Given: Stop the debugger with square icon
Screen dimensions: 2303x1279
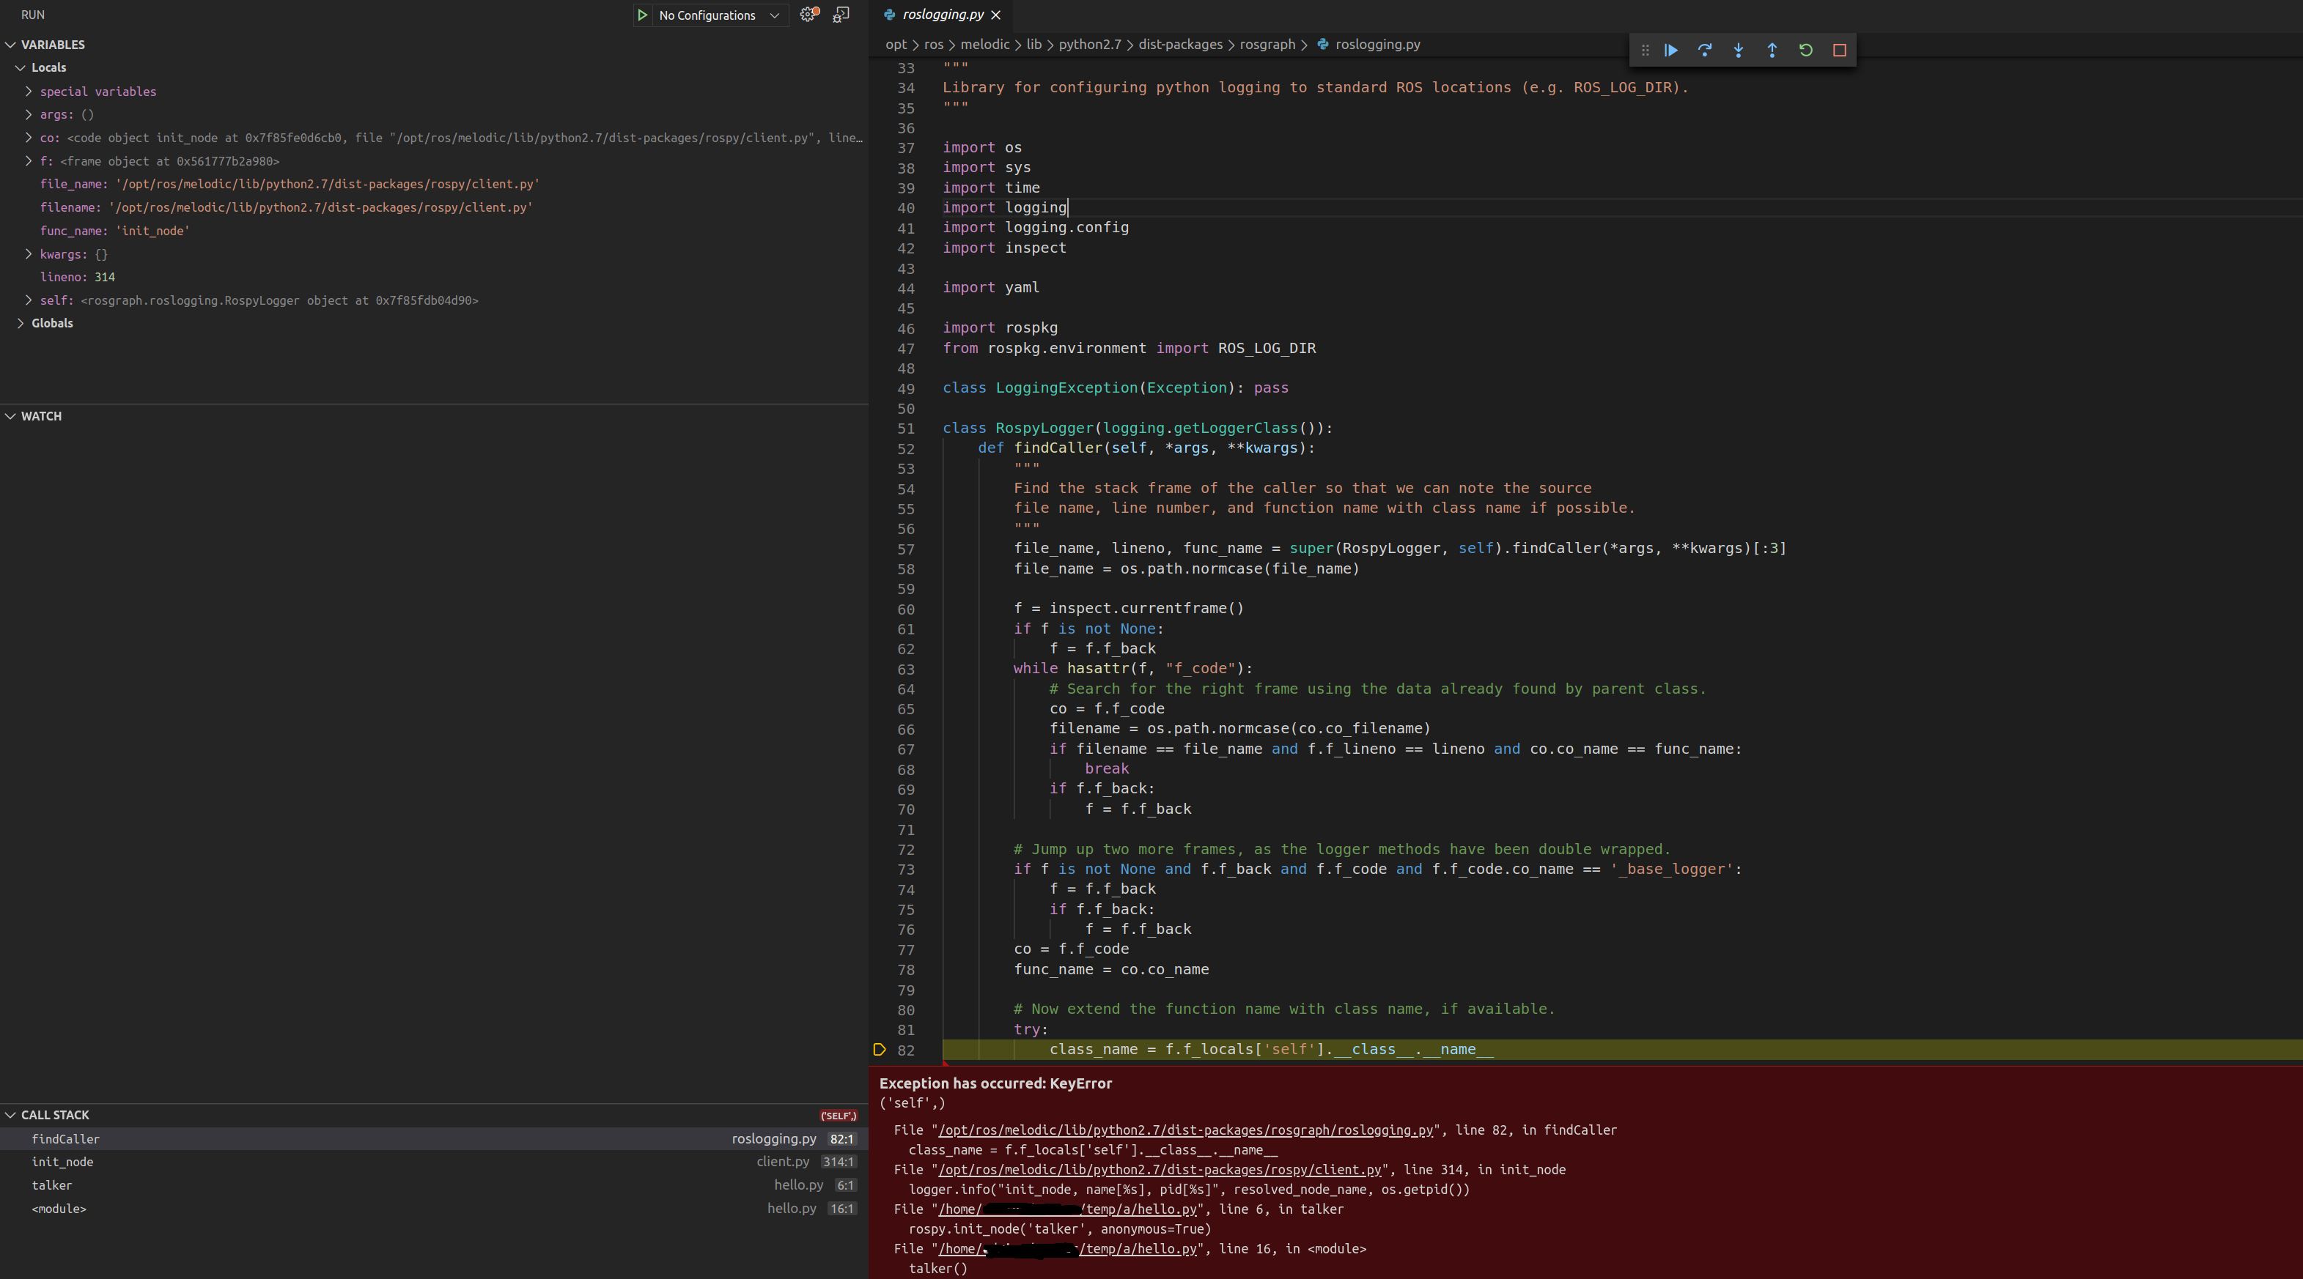Looking at the screenshot, I should tap(1839, 50).
